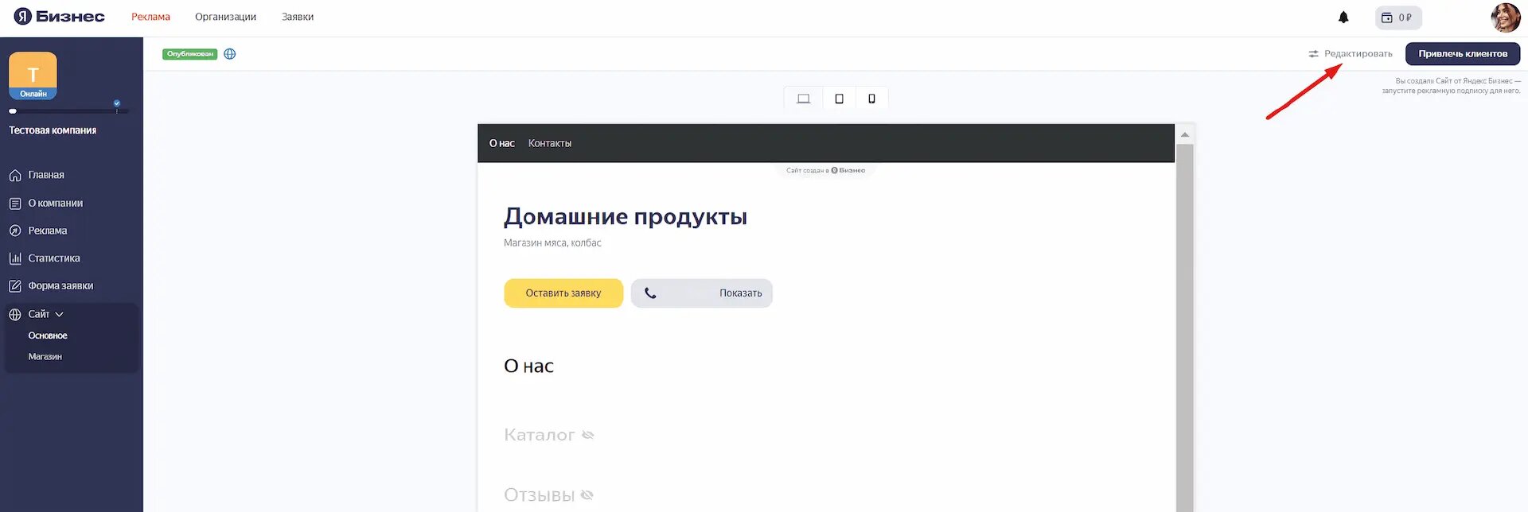The width and height of the screenshot is (1528, 512).
Task: Switch to the Реклама top tab
Action: [150, 17]
